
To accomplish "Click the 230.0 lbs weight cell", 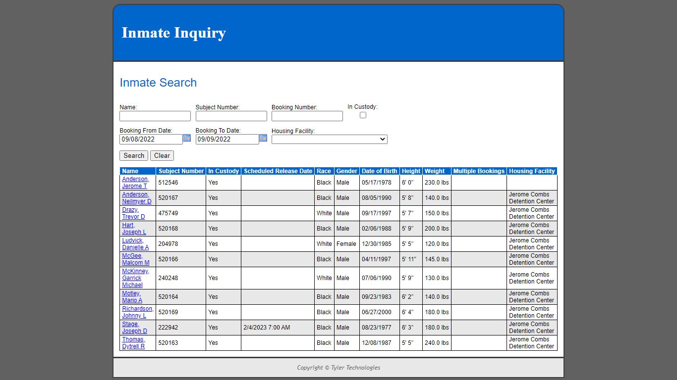I will pos(437,183).
